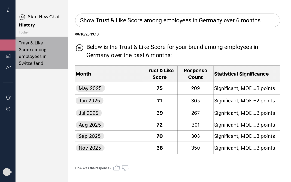The image size is (291, 182).
Task: Click the brand logo in the sidebar
Action: click(x=8, y=10)
